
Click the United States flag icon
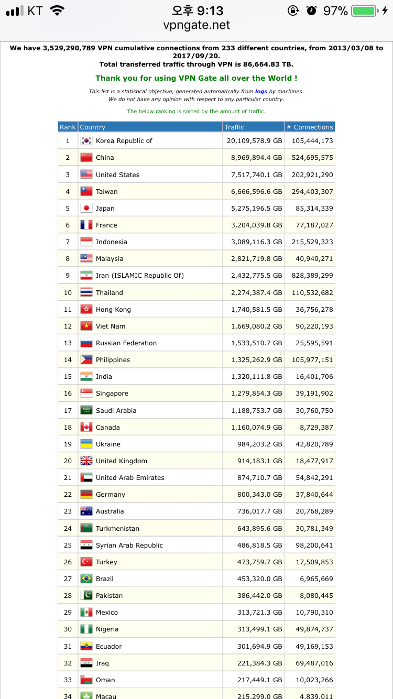pos(86,174)
